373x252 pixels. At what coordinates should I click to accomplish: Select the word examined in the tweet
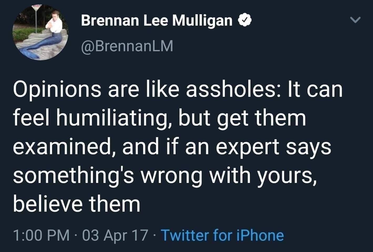click(x=63, y=147)
